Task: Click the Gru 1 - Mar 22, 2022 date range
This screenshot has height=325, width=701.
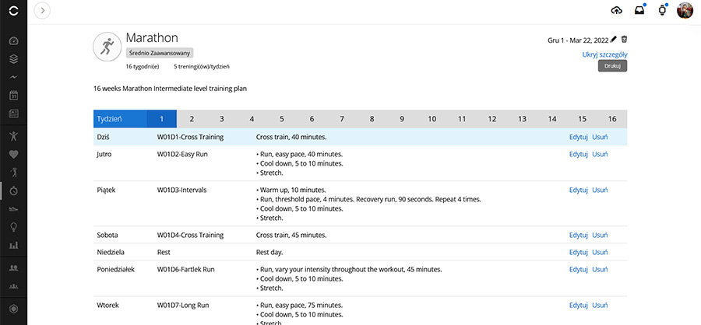Action: 578,40
